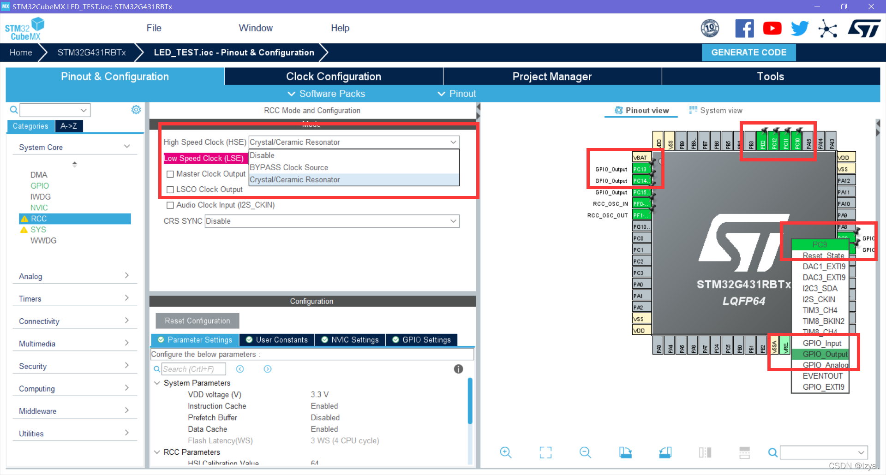Viewport: 886px width, 475px height.
Task: Rotate the chip view counter-clockwise
Action: click(x=665, y=452)
